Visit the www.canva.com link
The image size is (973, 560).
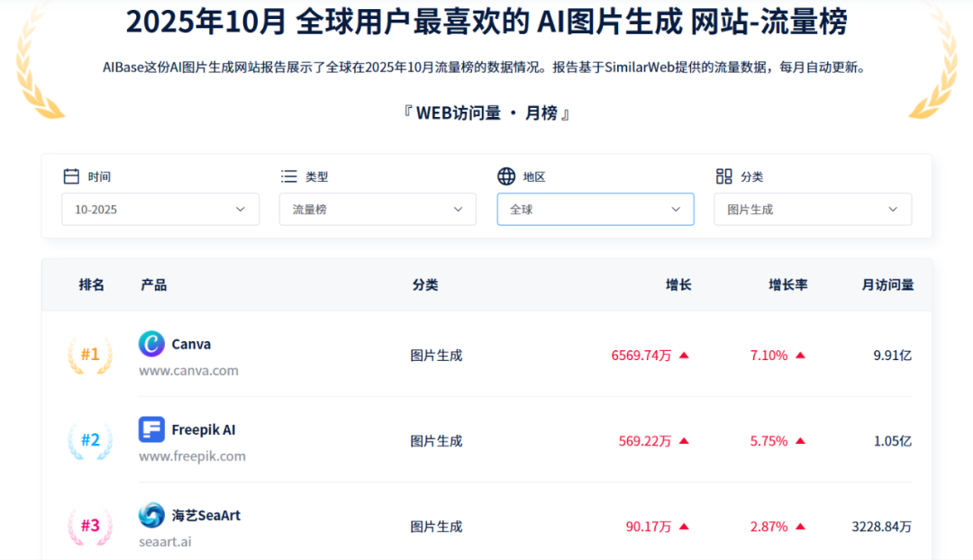click(x=188, y=370)
